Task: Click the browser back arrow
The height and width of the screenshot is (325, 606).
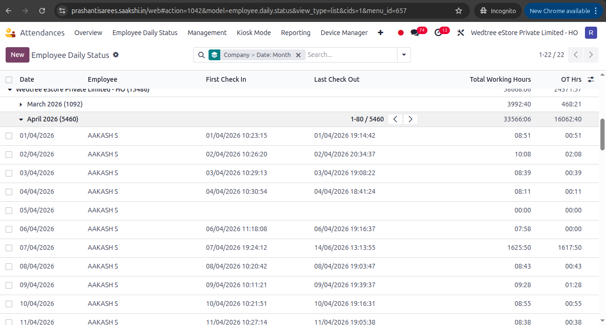Action: point(9,10)
